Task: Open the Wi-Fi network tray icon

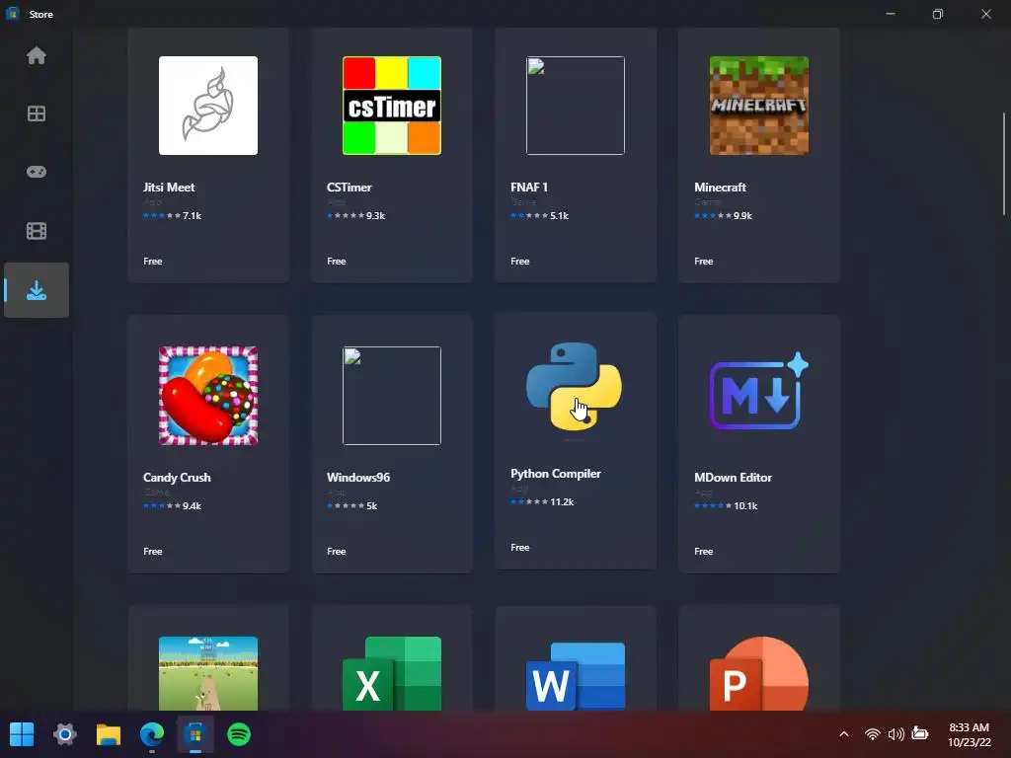Action: tap(873, 734)
